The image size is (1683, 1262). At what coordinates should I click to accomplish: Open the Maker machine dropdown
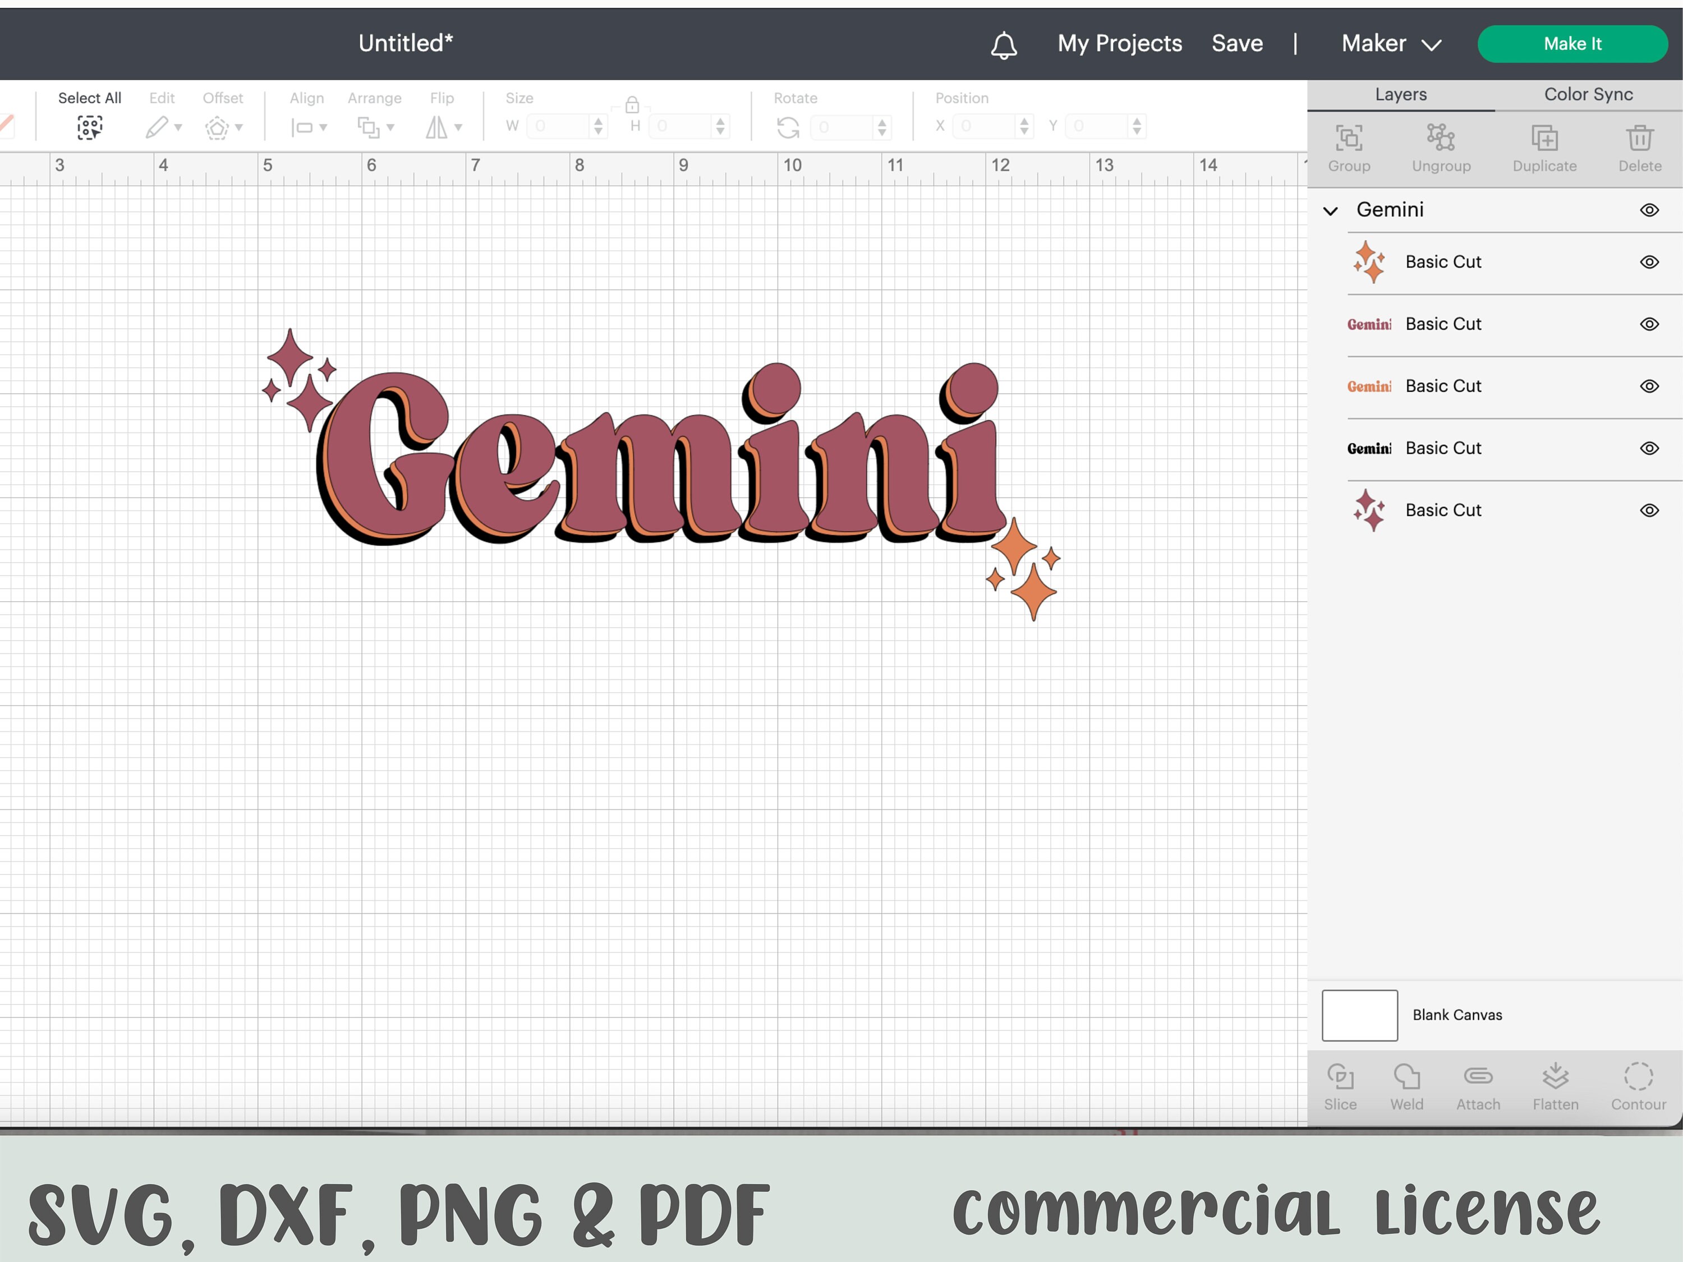pyautogui.click(x=1392, y=43)
